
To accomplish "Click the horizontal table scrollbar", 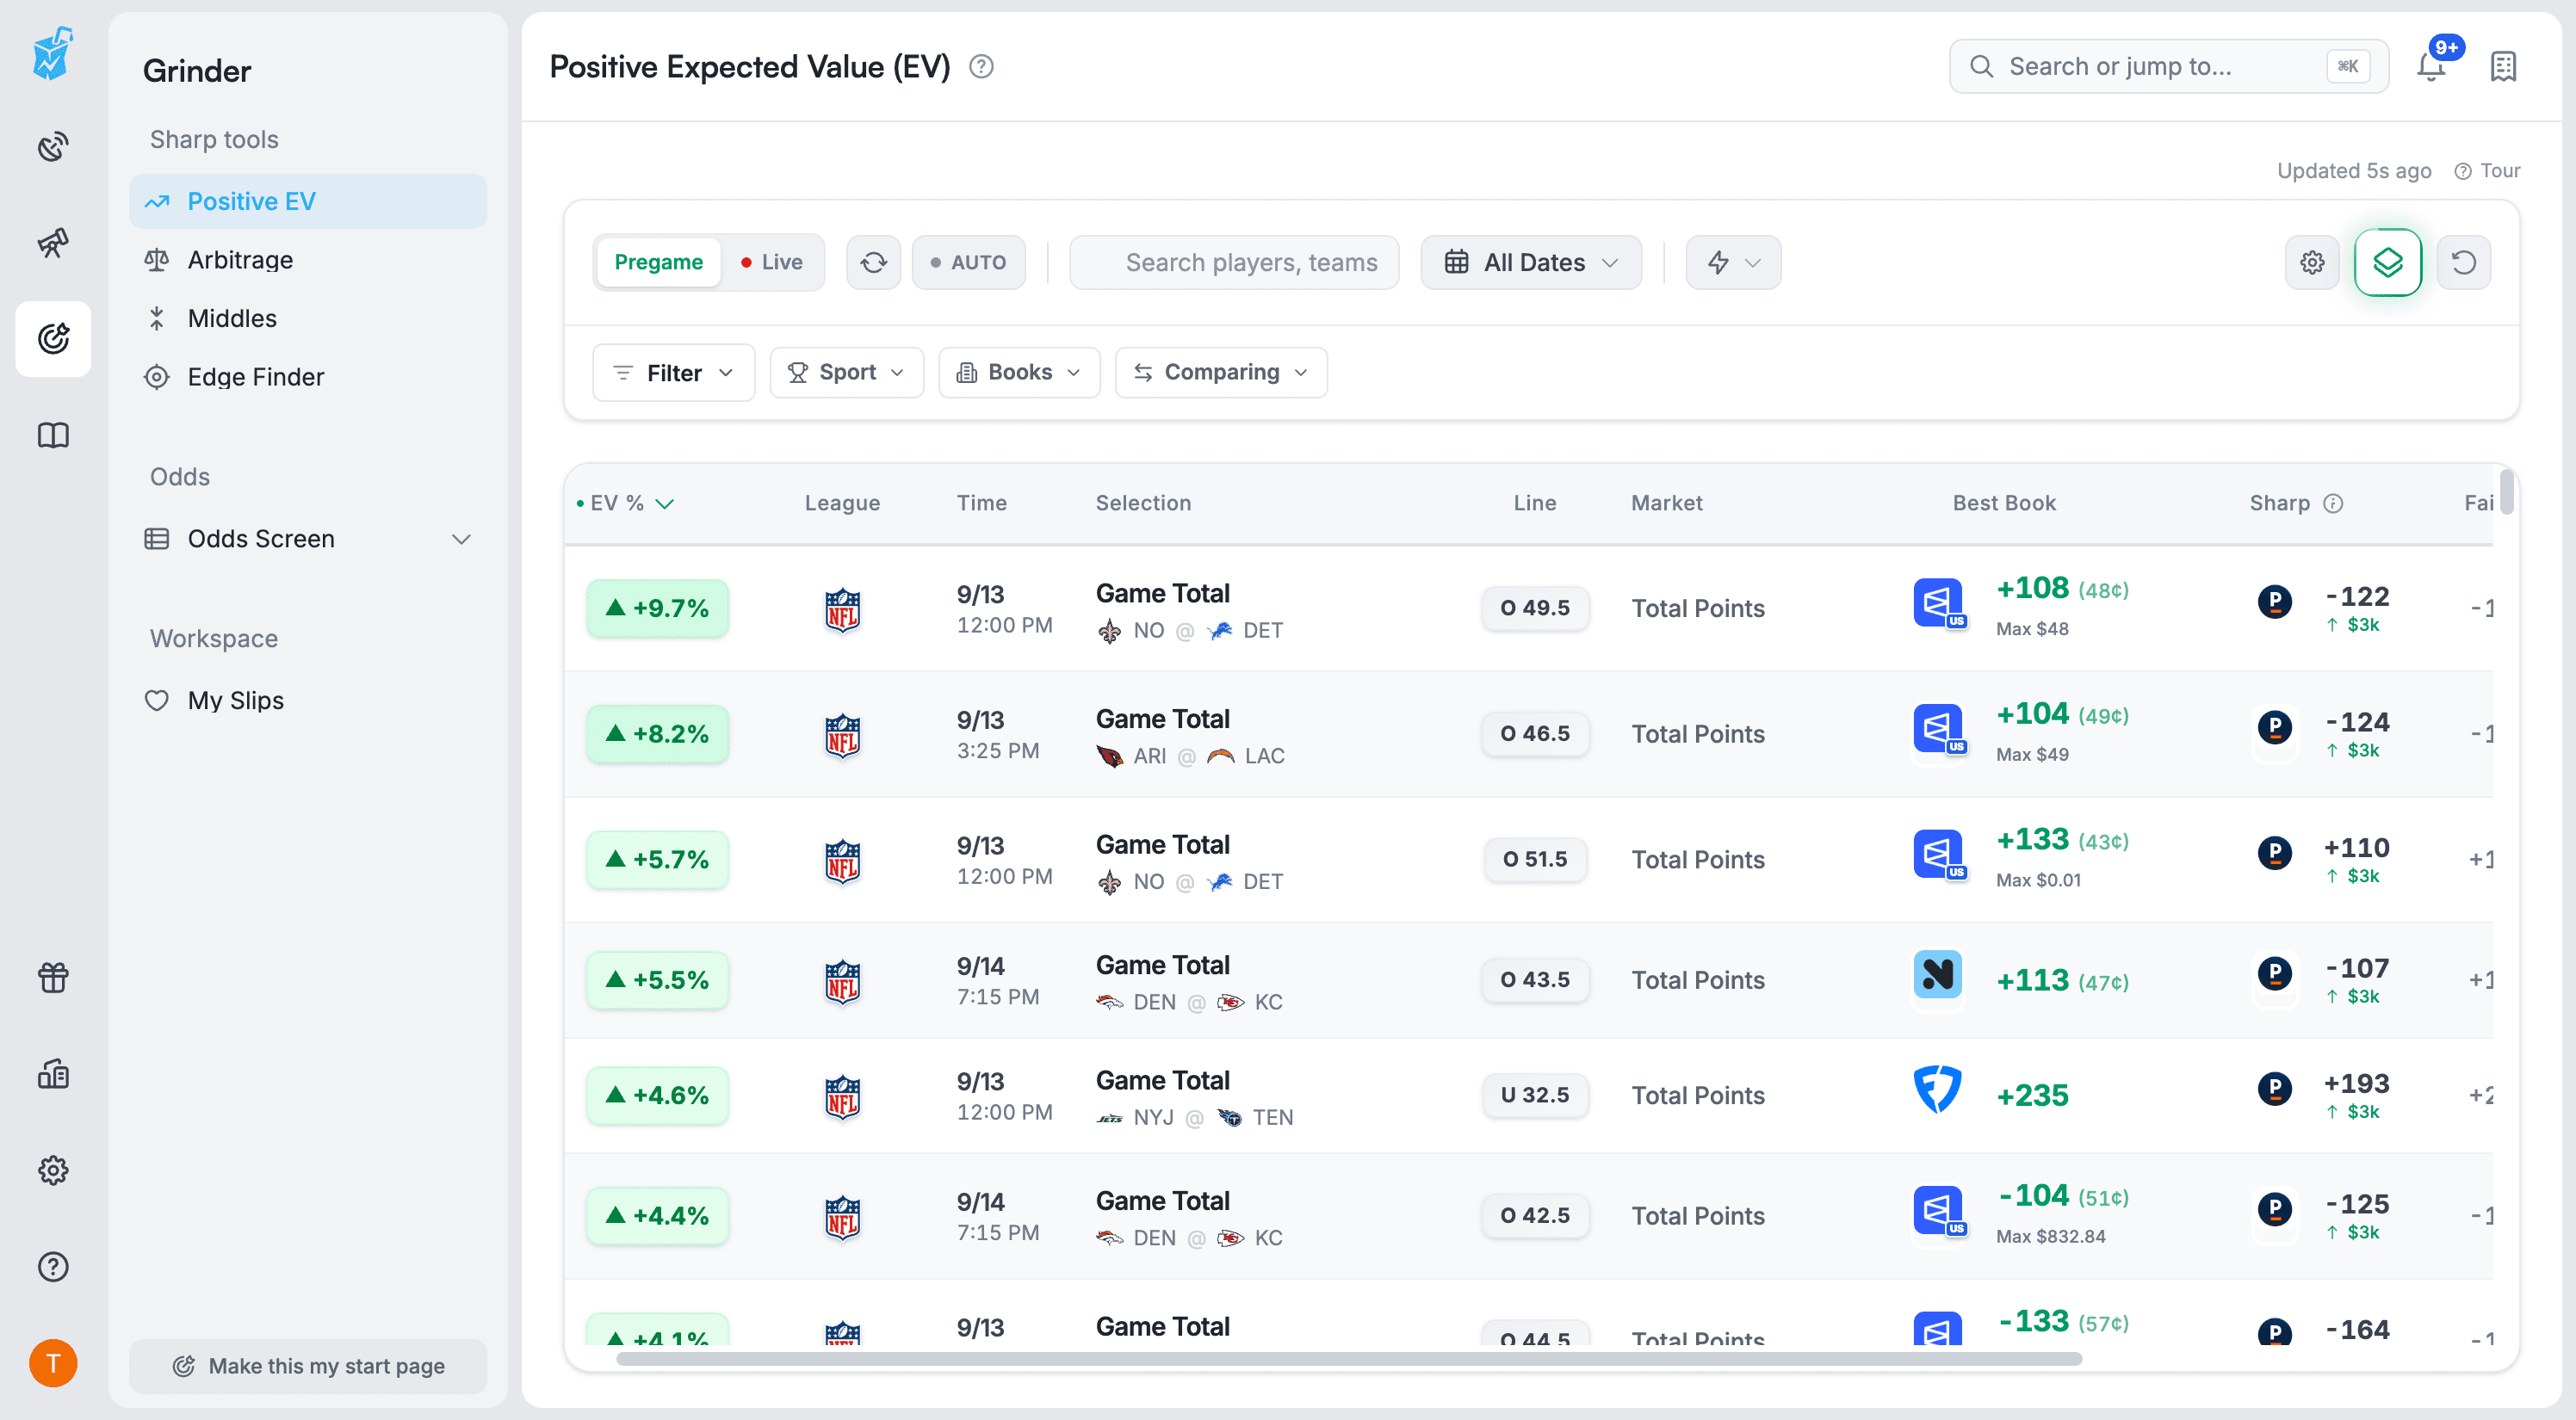I will tap(1349, 1359).
